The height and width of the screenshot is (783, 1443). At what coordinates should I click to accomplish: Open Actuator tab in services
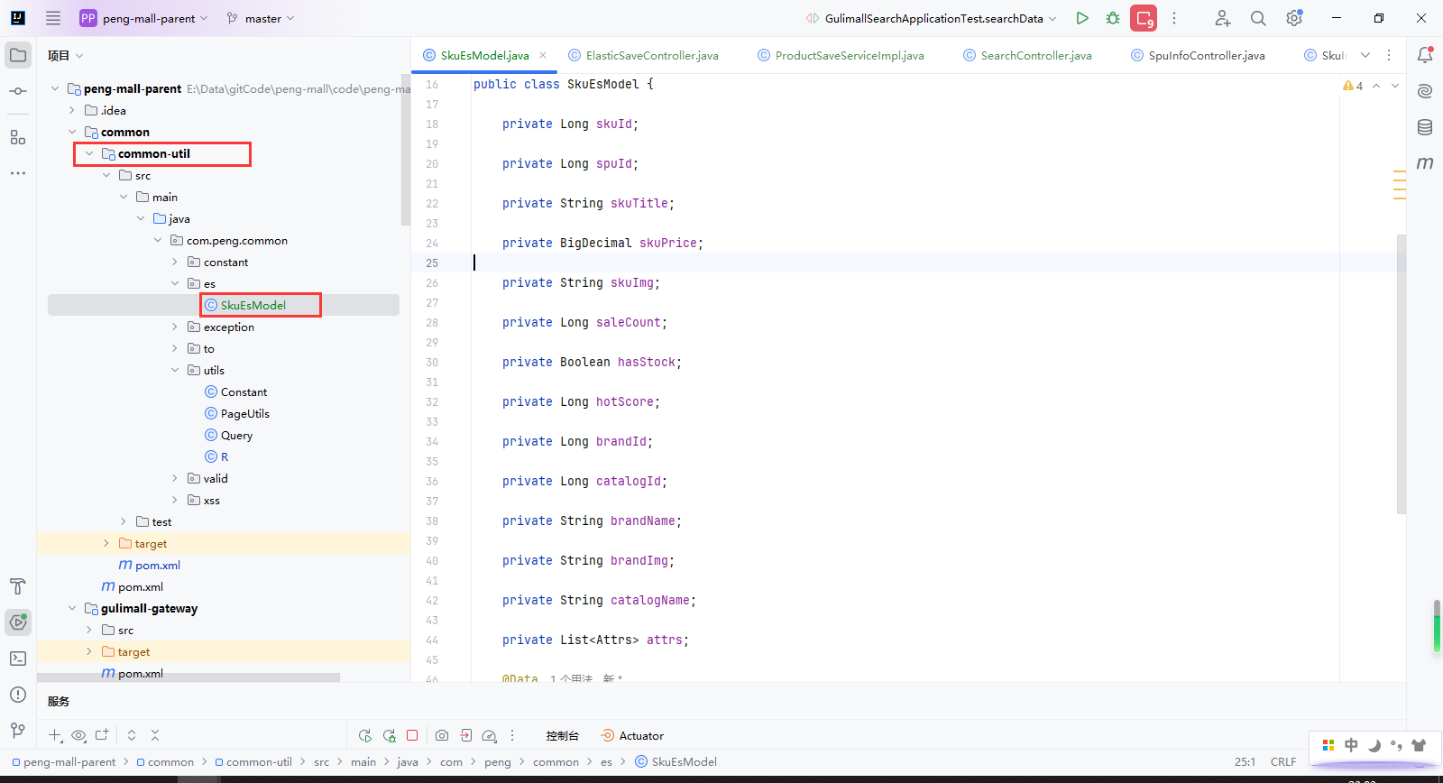coord(632,735)
